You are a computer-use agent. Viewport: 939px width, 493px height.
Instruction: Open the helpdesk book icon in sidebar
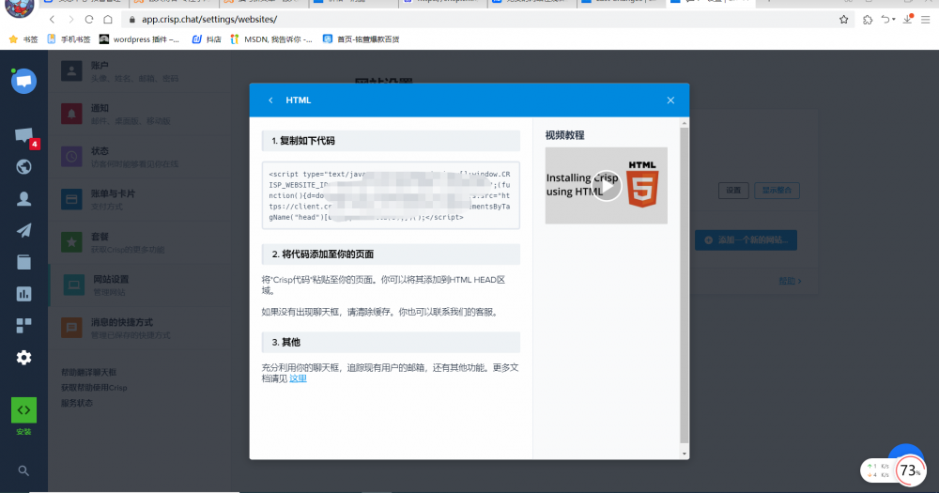[x=24, y=262]
